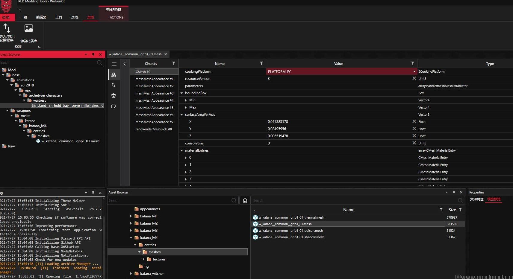Click Asset Browser file search magnifier
Viewport: 513px width, 279px height.
tap(460, 200)
